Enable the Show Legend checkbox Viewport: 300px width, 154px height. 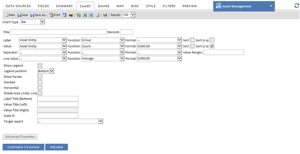pyautogui.click(x=40, y=66)
